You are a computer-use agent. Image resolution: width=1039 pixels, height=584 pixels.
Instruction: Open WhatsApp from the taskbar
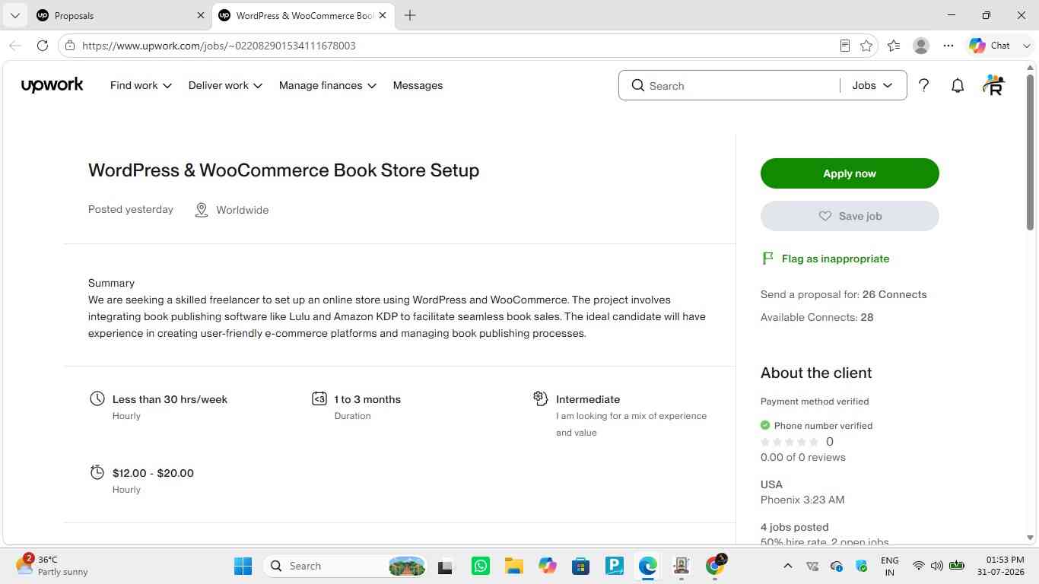point(481,566)
